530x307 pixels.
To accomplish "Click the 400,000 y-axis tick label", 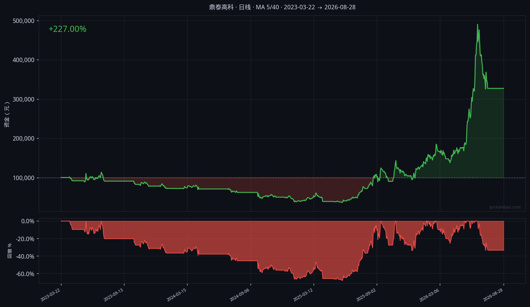I will coord(24,60).
